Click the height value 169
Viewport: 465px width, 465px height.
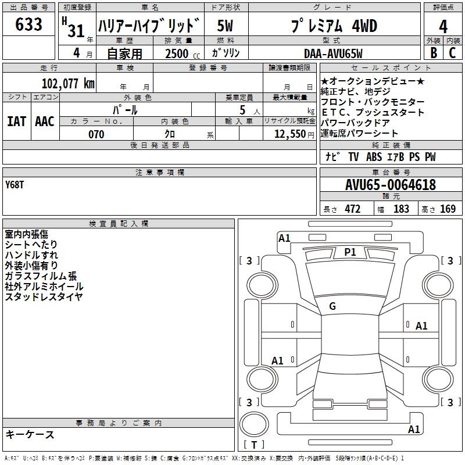pos(448,209)
